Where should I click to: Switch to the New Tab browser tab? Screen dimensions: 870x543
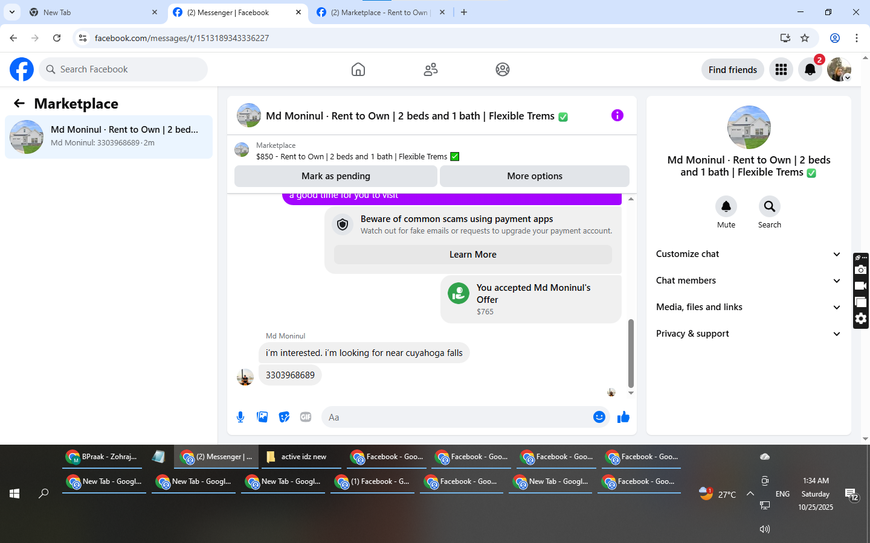click(93, 12)
